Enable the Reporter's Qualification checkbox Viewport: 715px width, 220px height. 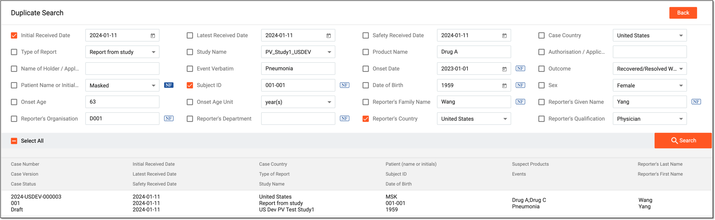coord(541,119)
